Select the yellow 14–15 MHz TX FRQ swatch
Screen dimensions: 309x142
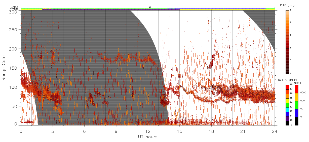(x=287, y=101)
